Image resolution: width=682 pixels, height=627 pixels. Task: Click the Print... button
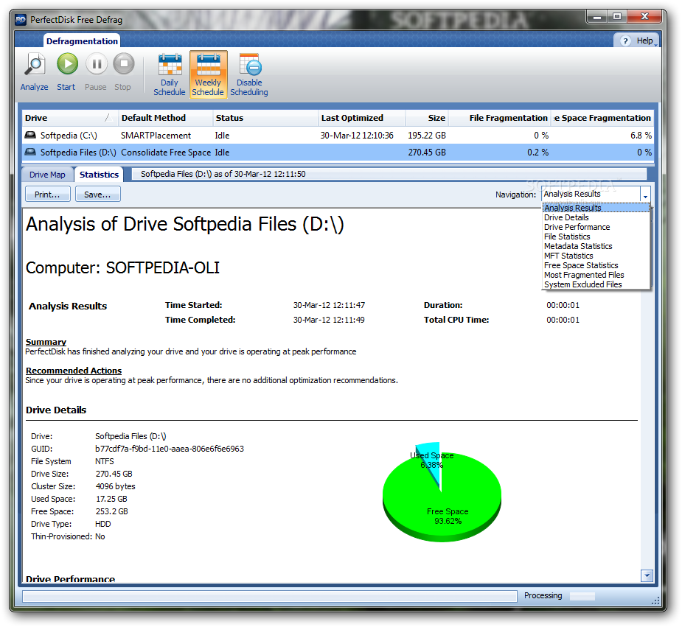(47, 195)
